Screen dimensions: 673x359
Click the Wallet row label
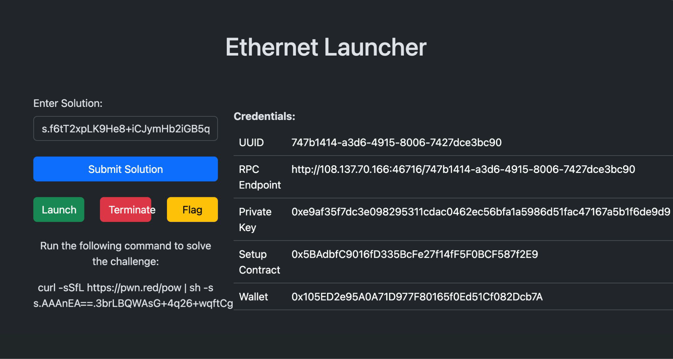tap(253, 297)
